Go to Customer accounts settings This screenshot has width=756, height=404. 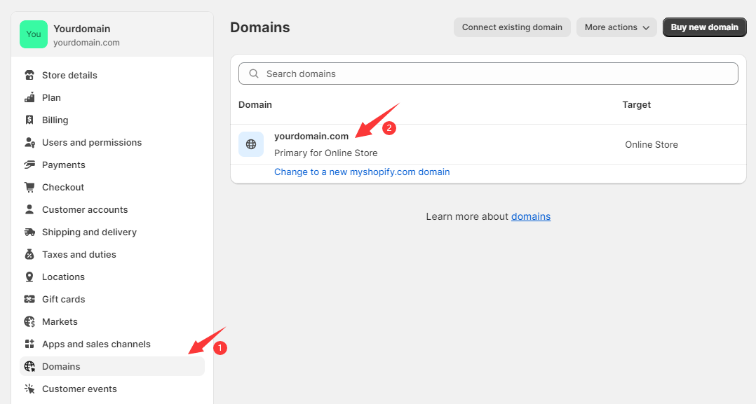(x=85, y=209)
